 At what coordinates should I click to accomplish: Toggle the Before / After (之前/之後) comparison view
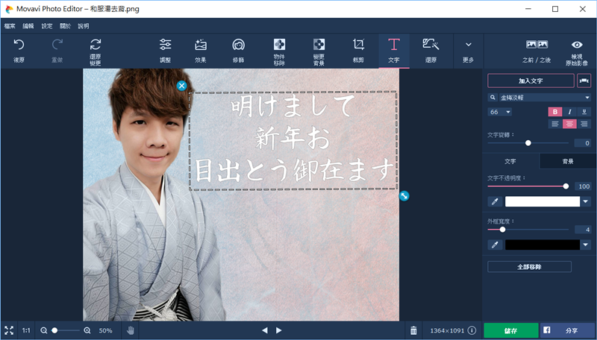click(x=537, y=51)
